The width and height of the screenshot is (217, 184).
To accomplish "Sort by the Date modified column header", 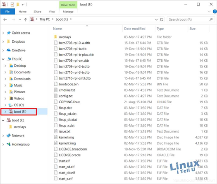I will (135, 29).
